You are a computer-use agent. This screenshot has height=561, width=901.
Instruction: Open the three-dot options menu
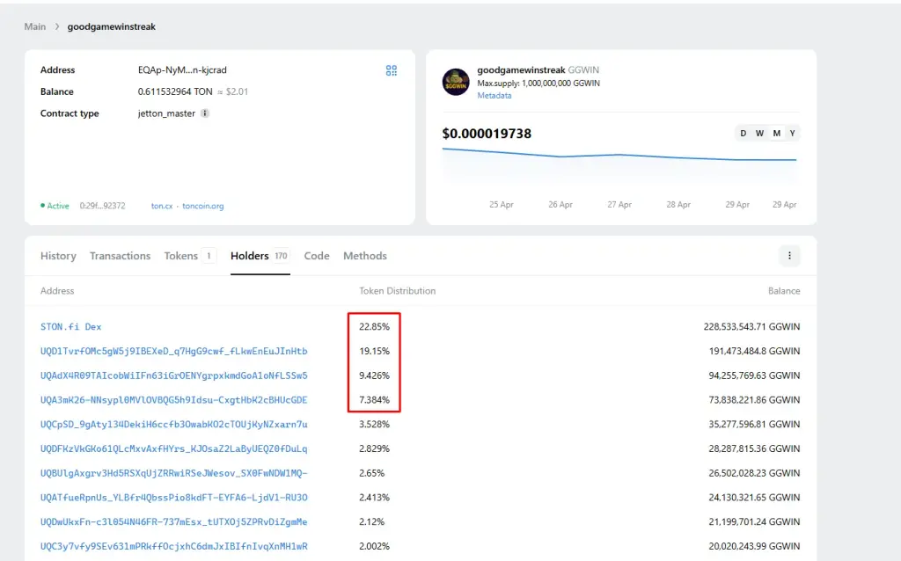click(789, 256)
